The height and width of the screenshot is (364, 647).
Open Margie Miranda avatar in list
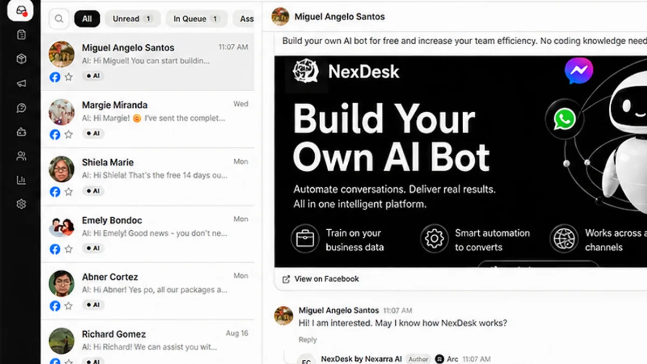click(x=61, y=112)
